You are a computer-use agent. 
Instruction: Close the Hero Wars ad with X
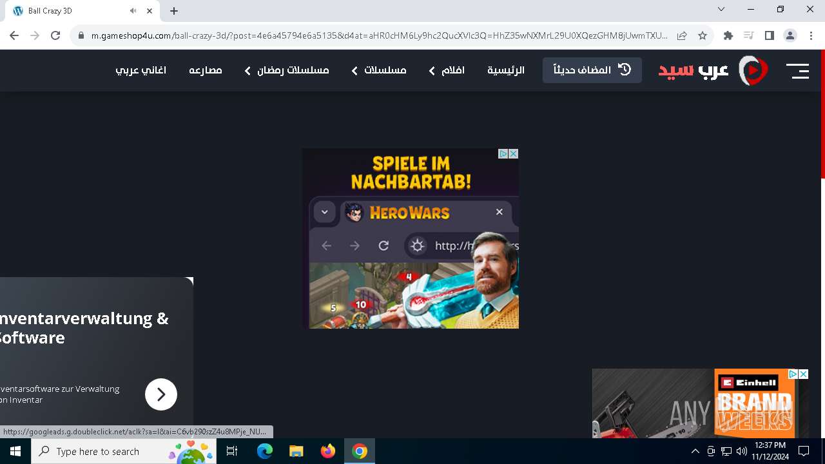[x=514, y=153]
